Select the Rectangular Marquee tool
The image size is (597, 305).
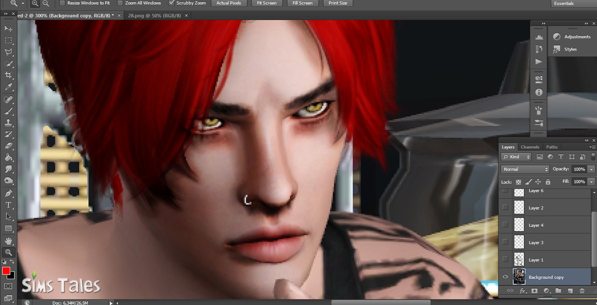point(8,40)
